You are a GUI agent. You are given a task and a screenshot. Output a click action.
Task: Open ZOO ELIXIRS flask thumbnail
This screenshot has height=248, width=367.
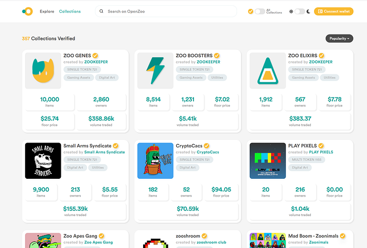(x=268, y=71)
